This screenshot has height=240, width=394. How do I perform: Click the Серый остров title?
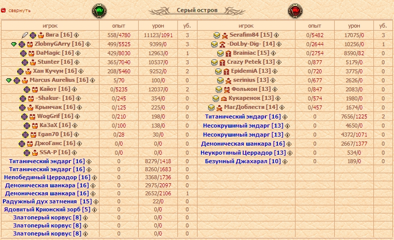pyautogui.click(x=197, y=10)
